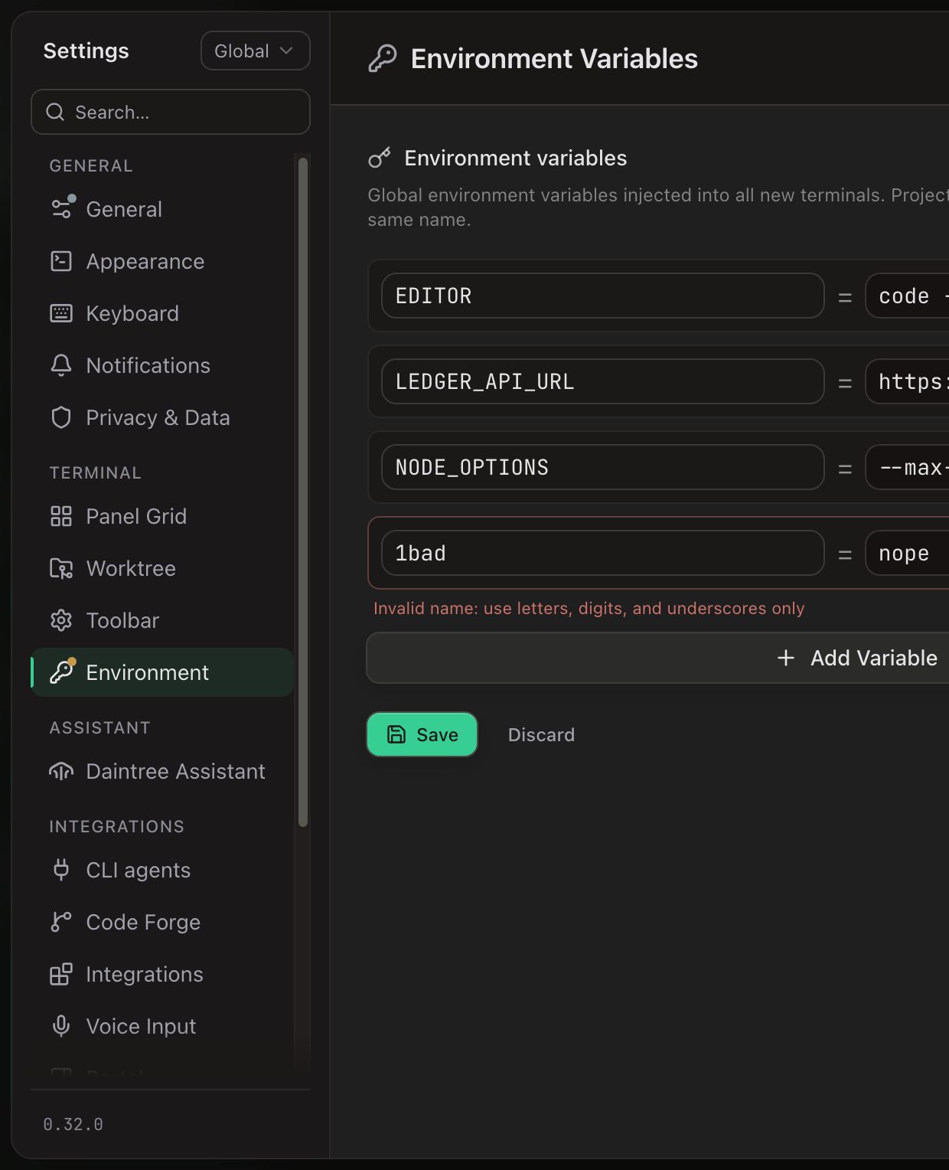Click the plus icon on Add Variable
This screenshot has height=1170, width=949.
(786, 658)
